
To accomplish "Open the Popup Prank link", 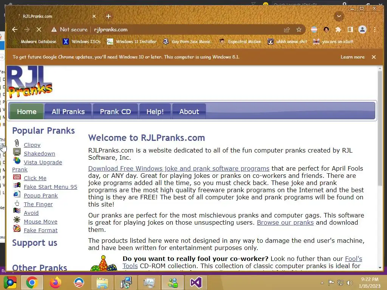I will pyautogui.click(x=41, y=196).
